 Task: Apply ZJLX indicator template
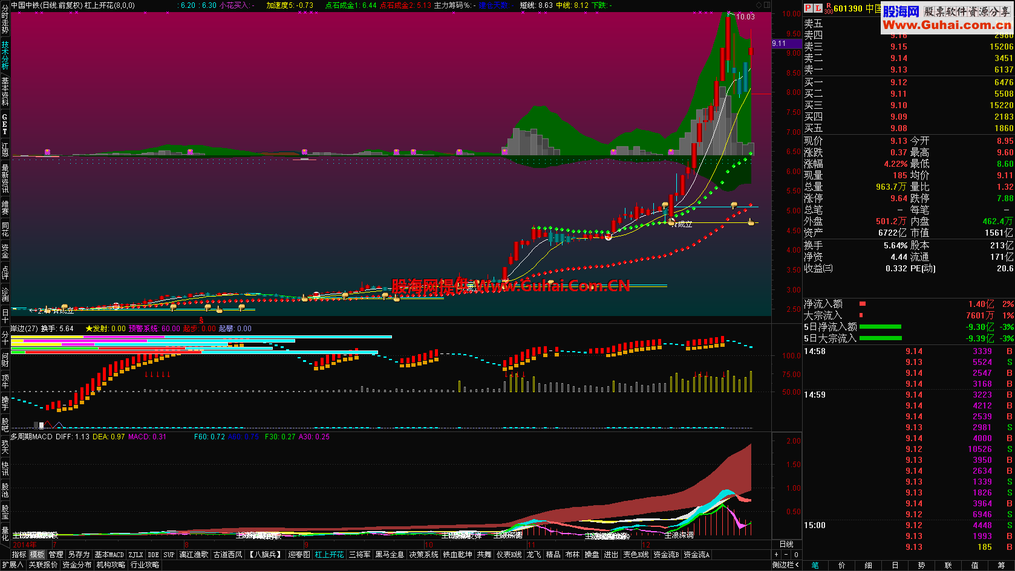coord(136,555)
